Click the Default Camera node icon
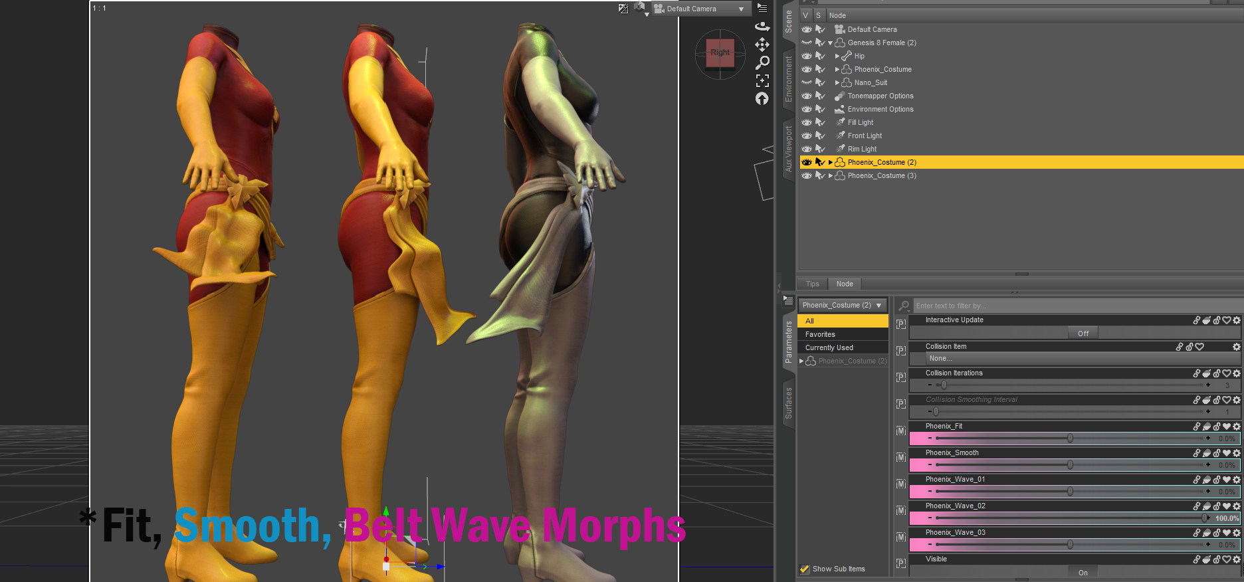The width and height of the screenshot is (1244, 582). pyautogui.click(x=840, y=29)
